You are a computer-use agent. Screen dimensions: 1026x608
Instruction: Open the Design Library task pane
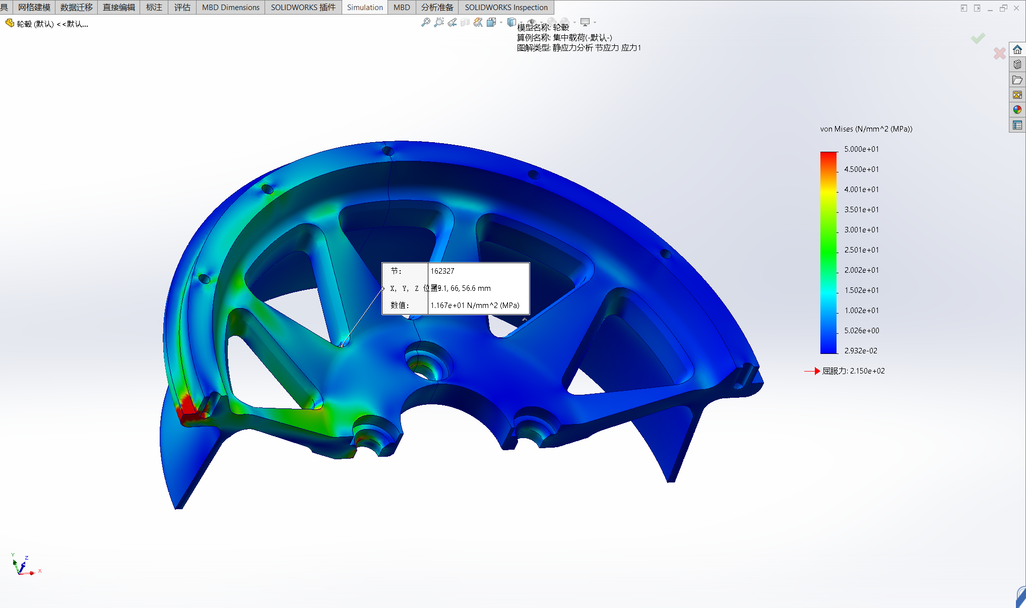(x=1017, y=65)
